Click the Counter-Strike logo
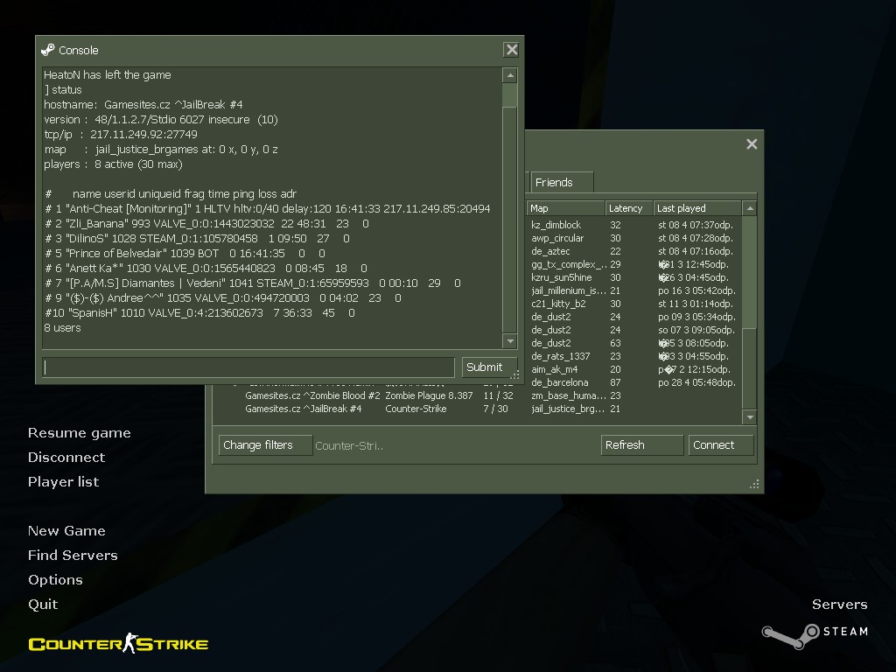Image resolution: width=896 pixels, height=672 pixels. tap(118, 643)
